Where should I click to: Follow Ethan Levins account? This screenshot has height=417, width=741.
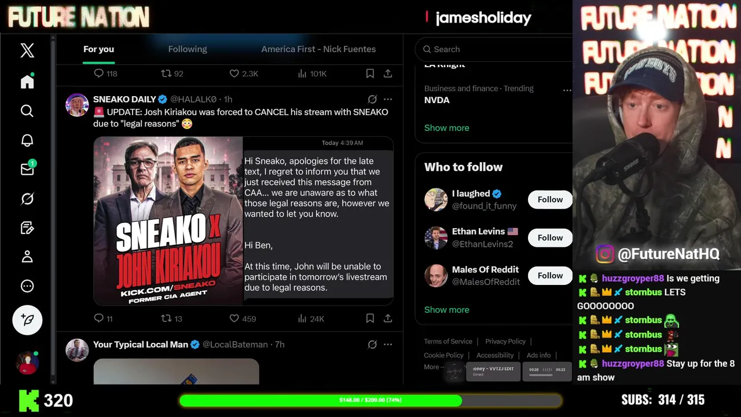[550, 237]
